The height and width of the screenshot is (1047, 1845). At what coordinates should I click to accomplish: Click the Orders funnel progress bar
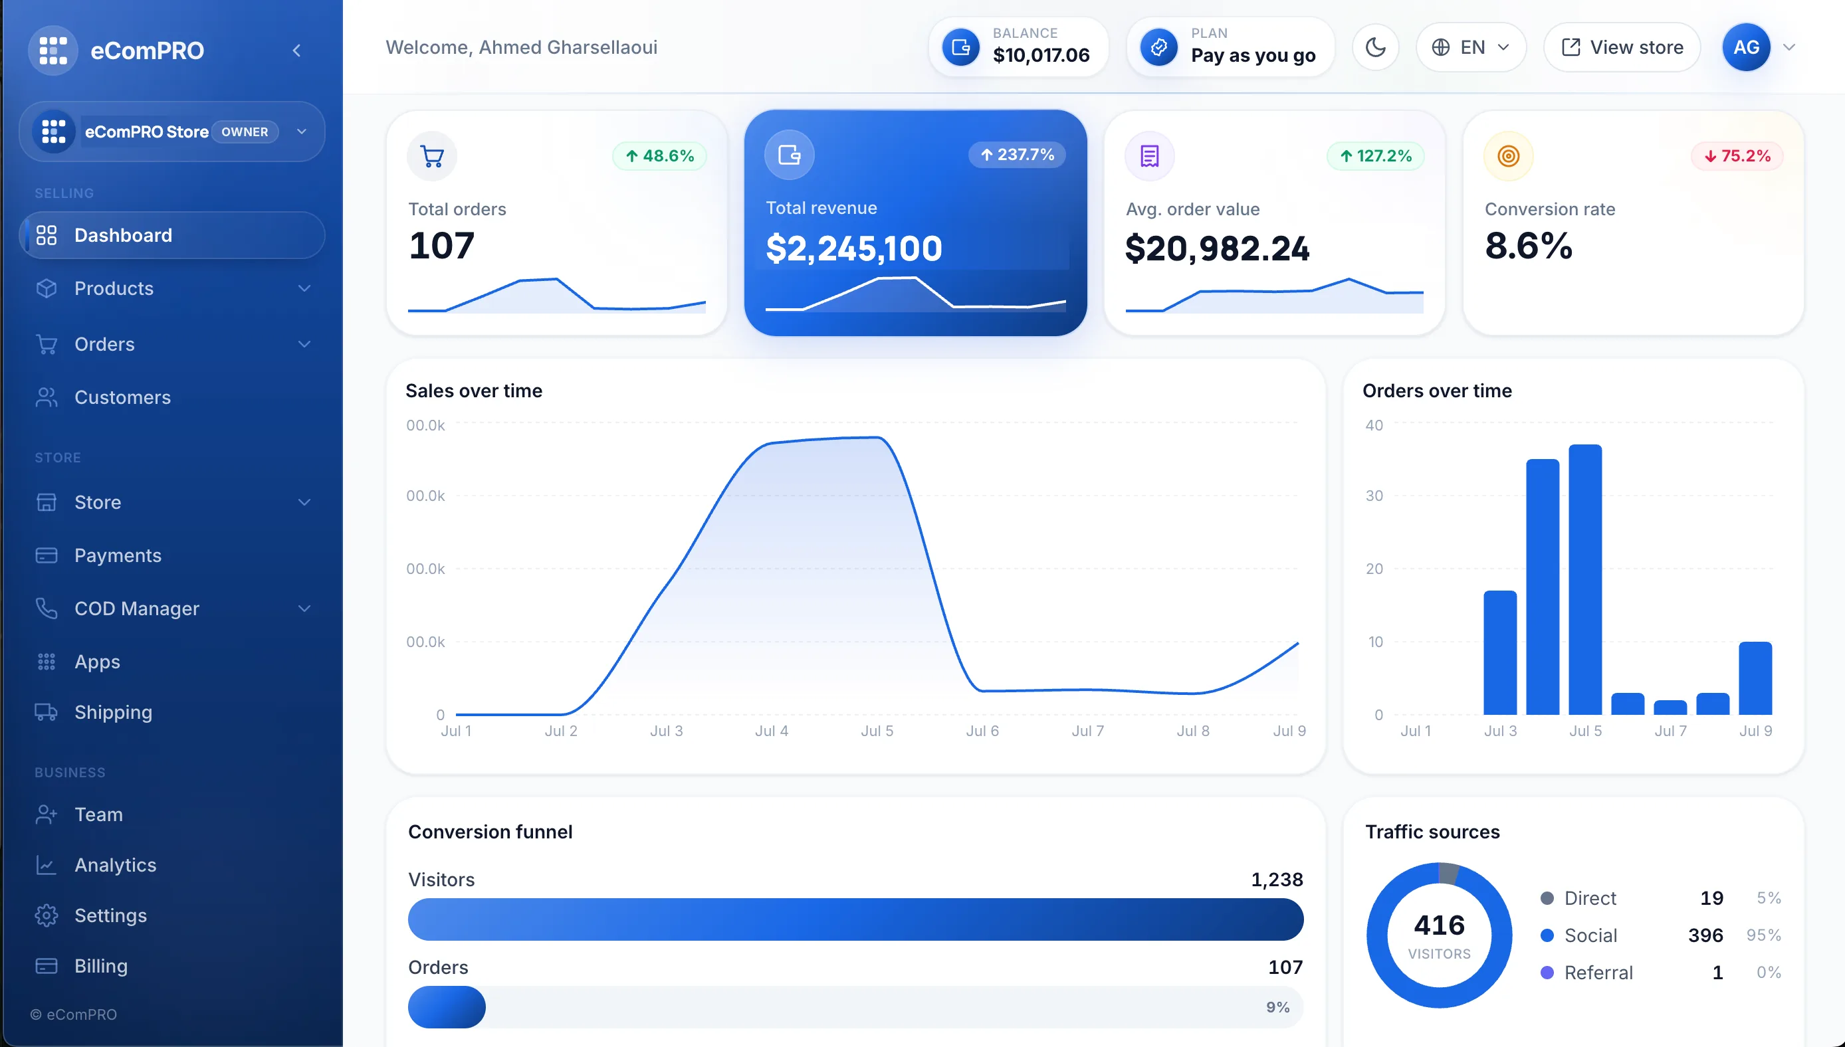coord(855,1006)
